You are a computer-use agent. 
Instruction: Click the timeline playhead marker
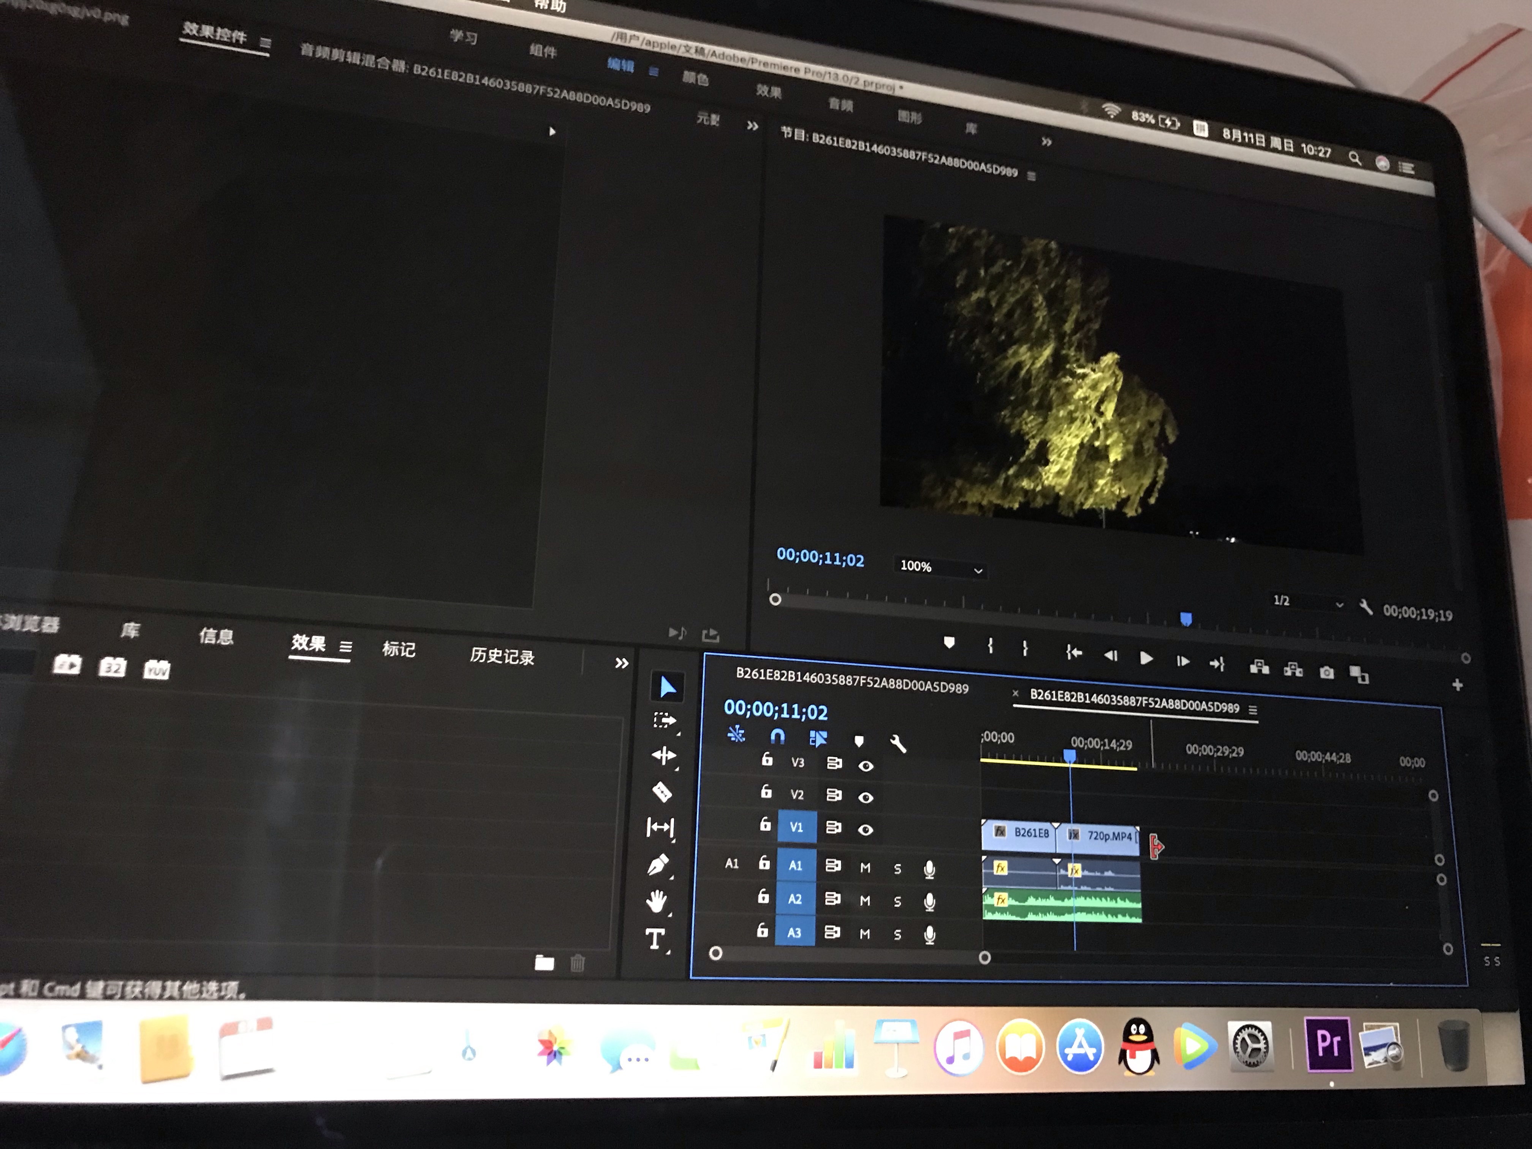[1069, 756]
